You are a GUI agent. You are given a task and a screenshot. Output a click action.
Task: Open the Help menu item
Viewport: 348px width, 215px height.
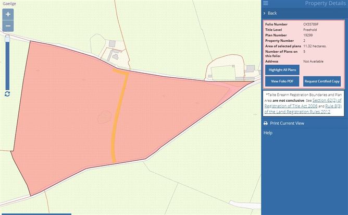coord(268,133)
